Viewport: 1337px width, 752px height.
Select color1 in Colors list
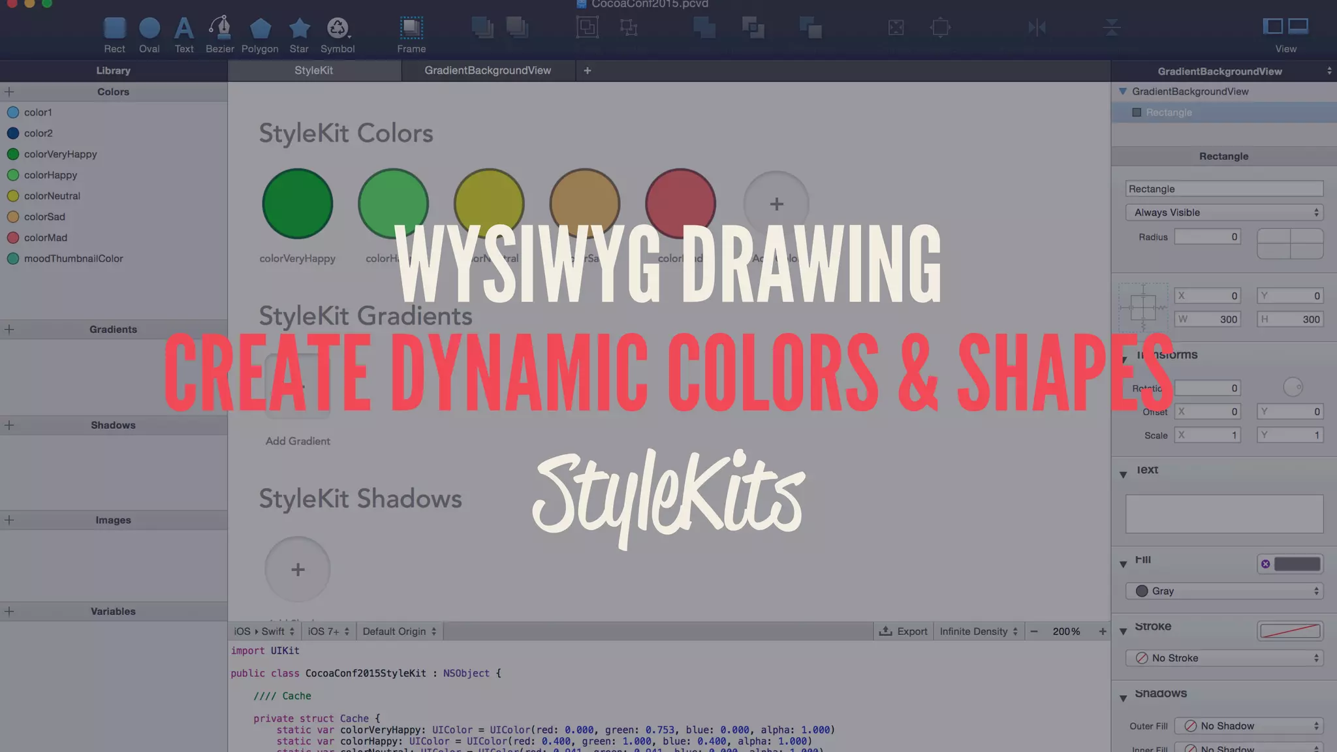pos(114,112)
